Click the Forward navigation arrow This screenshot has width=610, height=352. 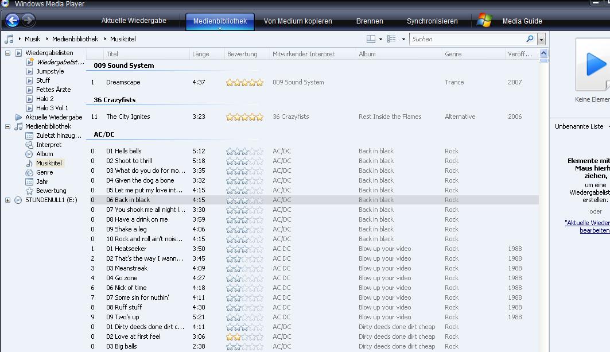point(28,20)
